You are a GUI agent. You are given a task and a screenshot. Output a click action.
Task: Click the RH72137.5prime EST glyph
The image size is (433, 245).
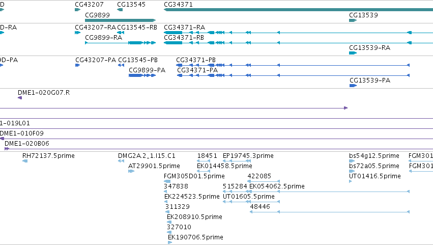coord(25,161)
